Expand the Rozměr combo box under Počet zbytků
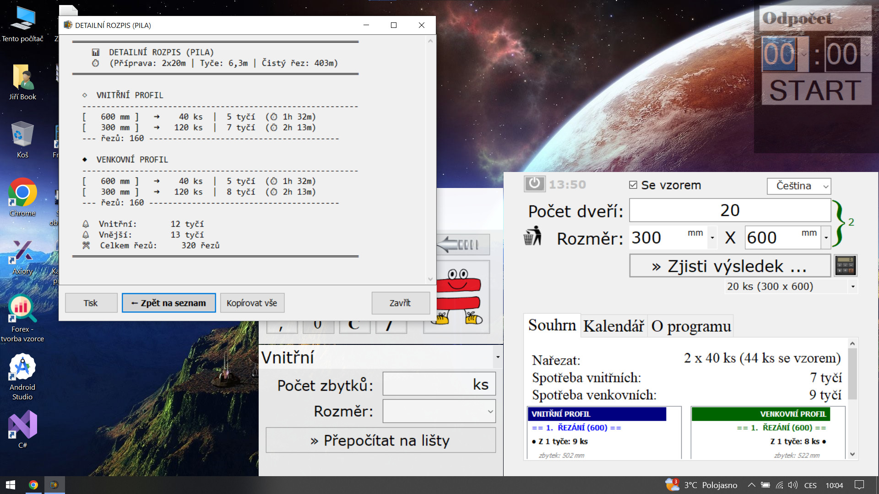Screen dimensions: 879x494 [490, 412]
